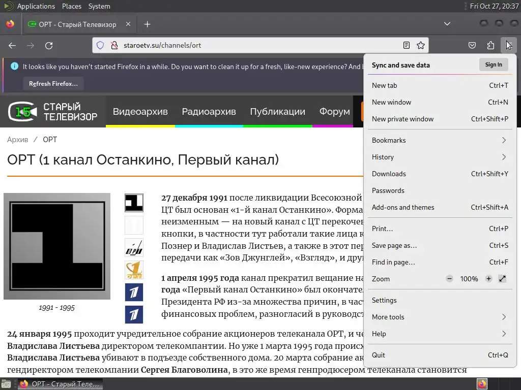The height and width of the screenshot is (390, 521).
Task: Click the insecure connection padlock icon
Action: tap(114, 45)
